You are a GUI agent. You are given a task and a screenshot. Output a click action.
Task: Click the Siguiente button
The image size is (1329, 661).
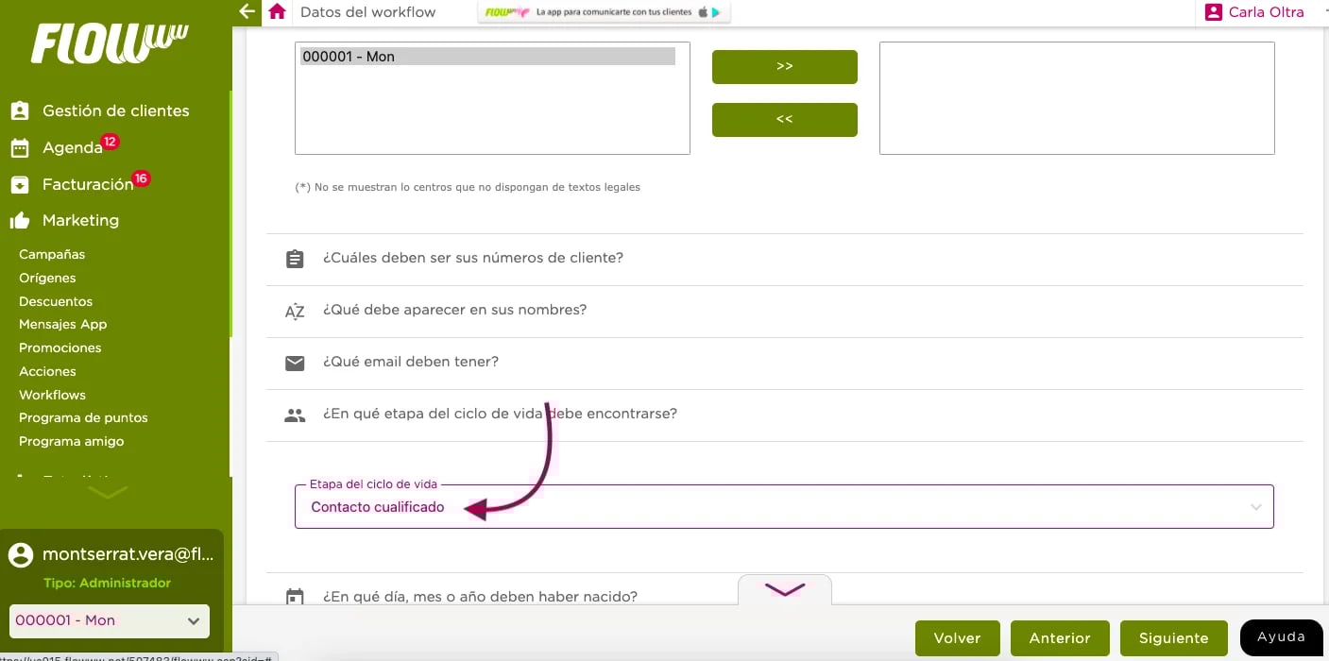1173,638
